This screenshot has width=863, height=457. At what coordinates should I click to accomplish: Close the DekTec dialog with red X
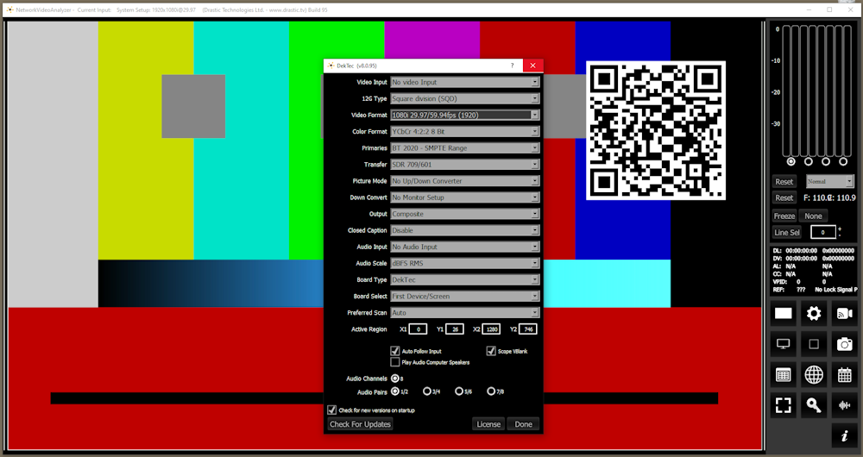(x=532, y=66)
